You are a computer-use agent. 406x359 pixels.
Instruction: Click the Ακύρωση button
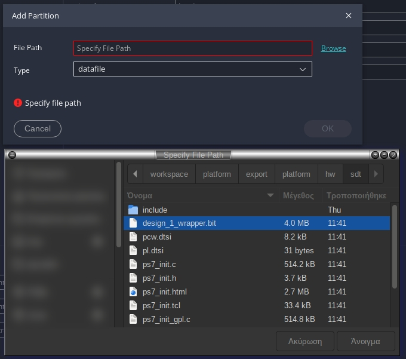[305, 342]
